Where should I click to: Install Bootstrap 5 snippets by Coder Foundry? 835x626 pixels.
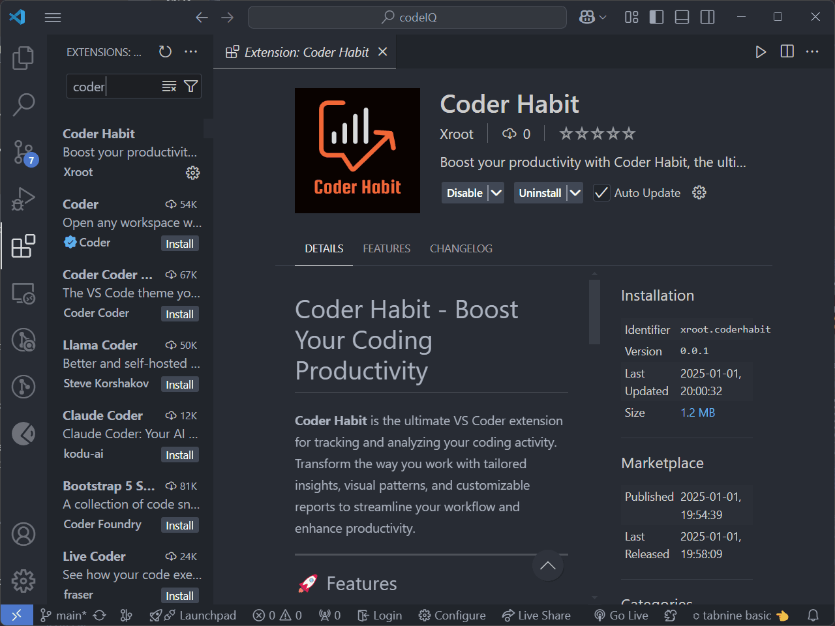pyautogui.click(x=179, y=526)
